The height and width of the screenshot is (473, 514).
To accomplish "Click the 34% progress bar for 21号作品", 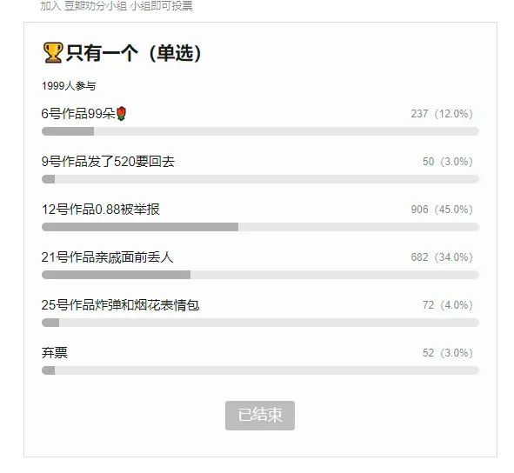I will click(x=260, y=275).
